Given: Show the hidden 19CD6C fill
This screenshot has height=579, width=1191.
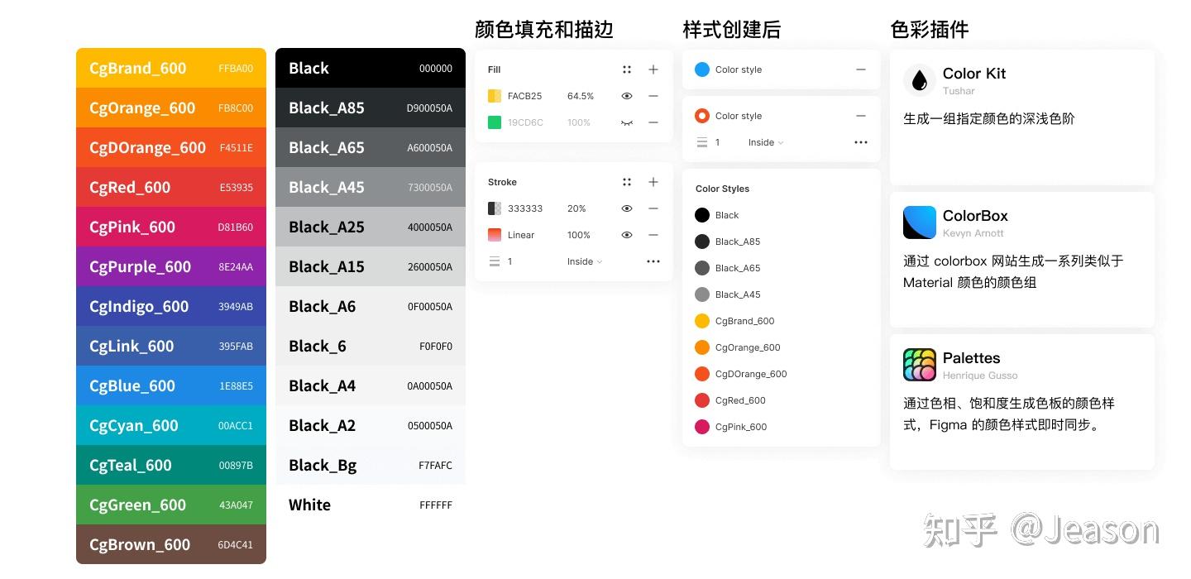Looking at the screenshot, I should [x=627, y=122].
